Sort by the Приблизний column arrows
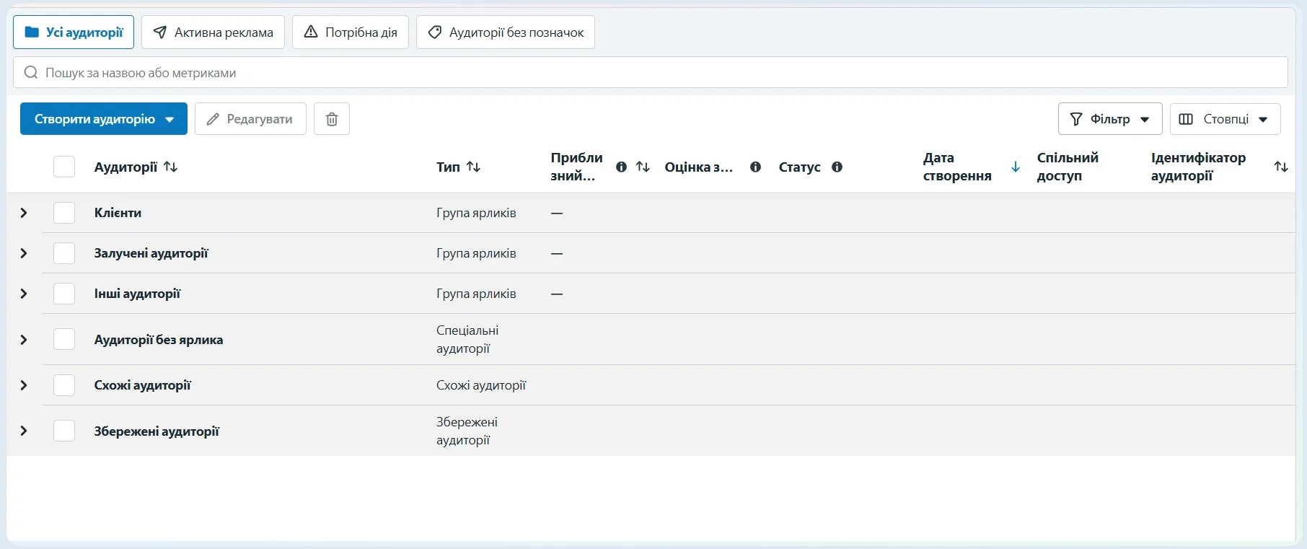This screenshot has width=1307, height=549. point(643,167)
